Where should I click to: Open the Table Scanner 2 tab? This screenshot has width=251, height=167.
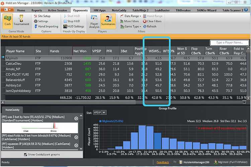[233, 10]
